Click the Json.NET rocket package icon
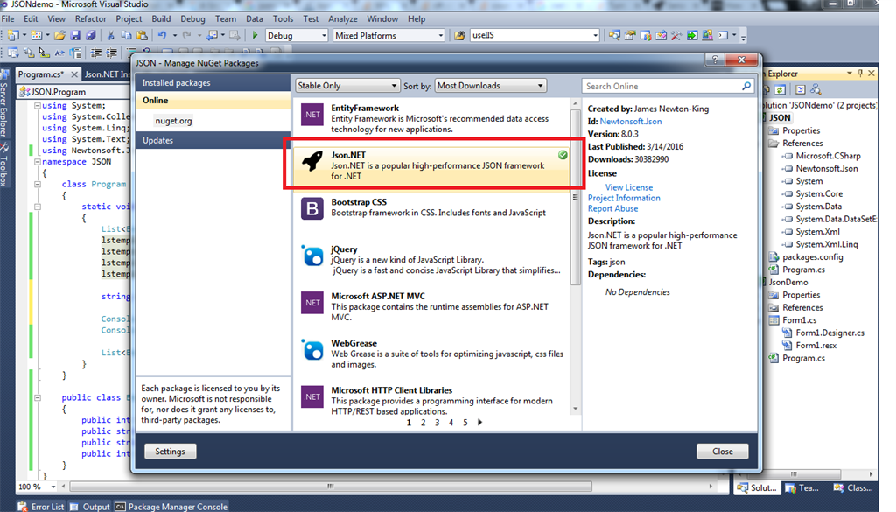The width and height of the screenshot is (896, 512). pyautogui.click(x=312, y=162)
